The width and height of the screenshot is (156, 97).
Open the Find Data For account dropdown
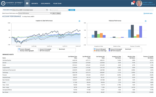30,10
